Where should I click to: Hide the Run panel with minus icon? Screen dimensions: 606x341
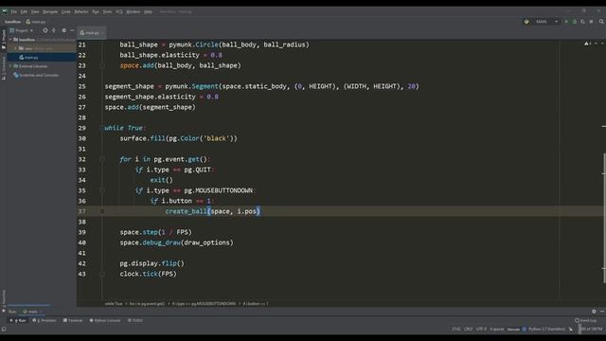[602, 312]
